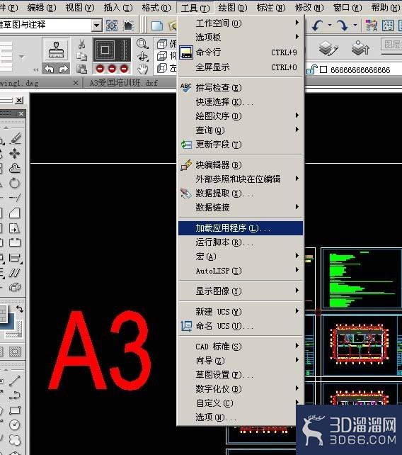Screen dimensions: 402x455
Task: Expand the 宏(A) macro submenu
Action: 241,257
